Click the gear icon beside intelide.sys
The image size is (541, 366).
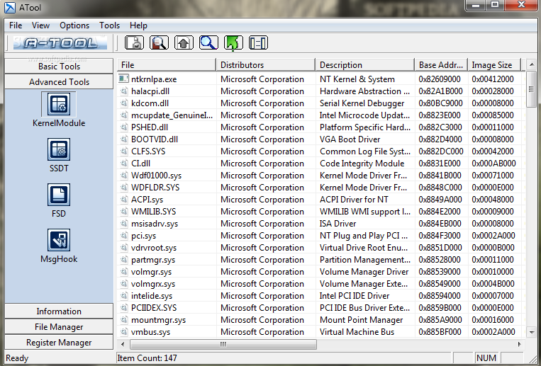[123, 296]
